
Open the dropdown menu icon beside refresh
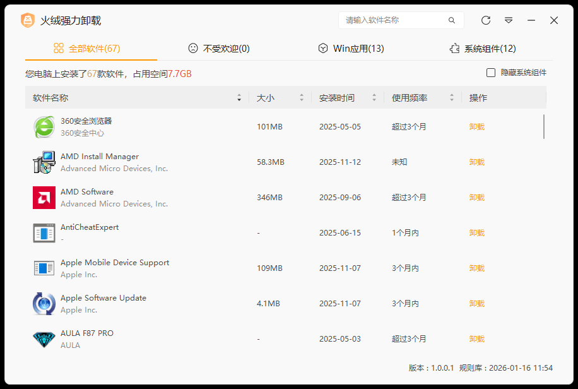509,20
